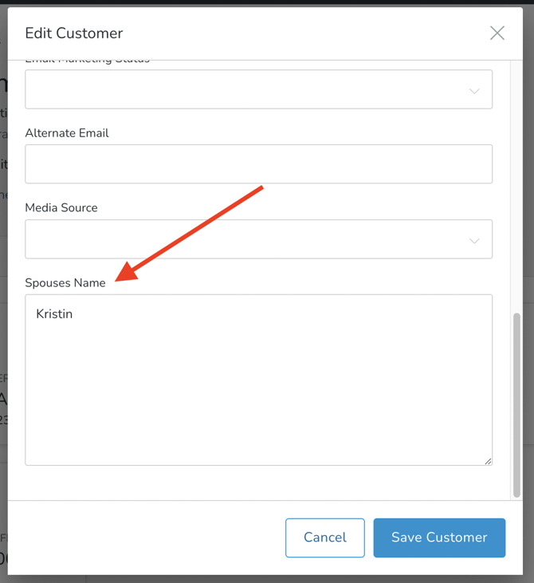Viewport: 534px width, 583px height.
Task: Click the empty footer area beside Cancel
Action: [x=143, y=538]
